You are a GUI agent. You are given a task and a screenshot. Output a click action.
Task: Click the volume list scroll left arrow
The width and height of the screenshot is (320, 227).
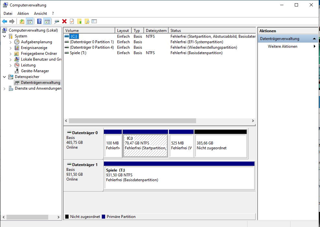[66, 121]
